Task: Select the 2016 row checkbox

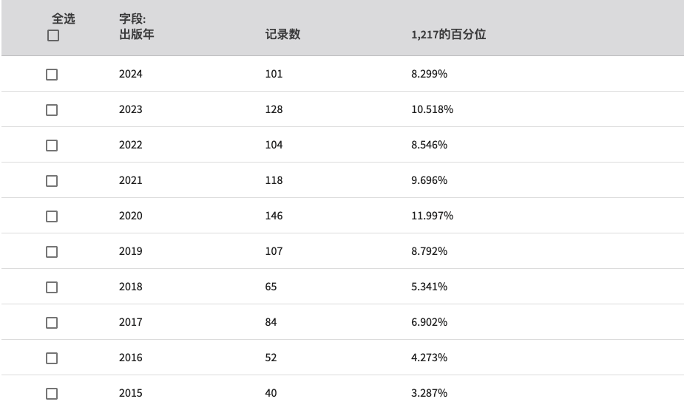Action: [52, 358]
